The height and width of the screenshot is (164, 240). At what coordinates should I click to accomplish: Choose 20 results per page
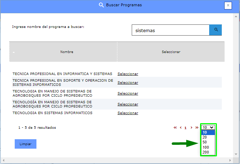tap(205, 137)
